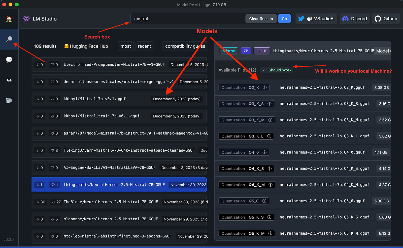Image resolution: width=403 pixels, height=248 pixels.
Task: Open My Models via folder sidebar icon
Action: point(9,100)
